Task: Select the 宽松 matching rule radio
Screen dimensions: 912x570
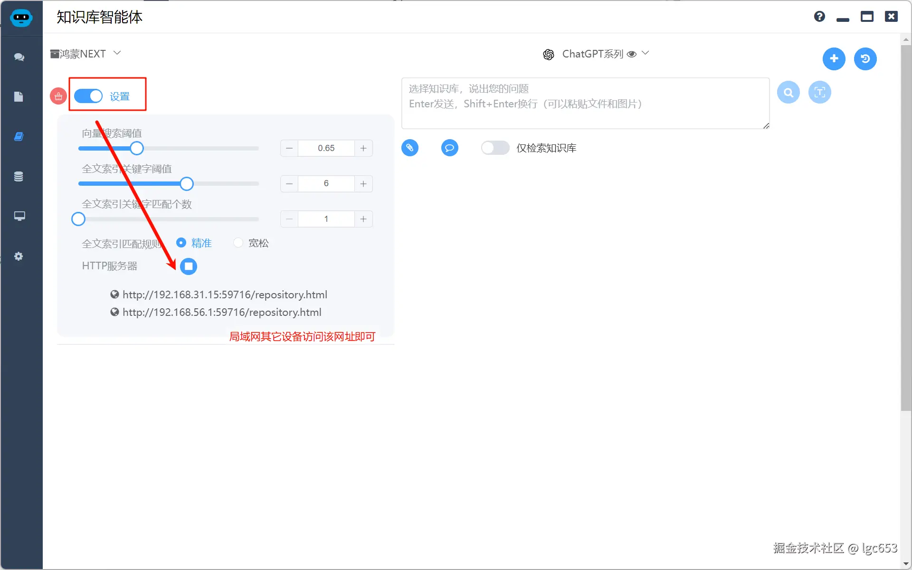Action: click(x=238, y=243)
